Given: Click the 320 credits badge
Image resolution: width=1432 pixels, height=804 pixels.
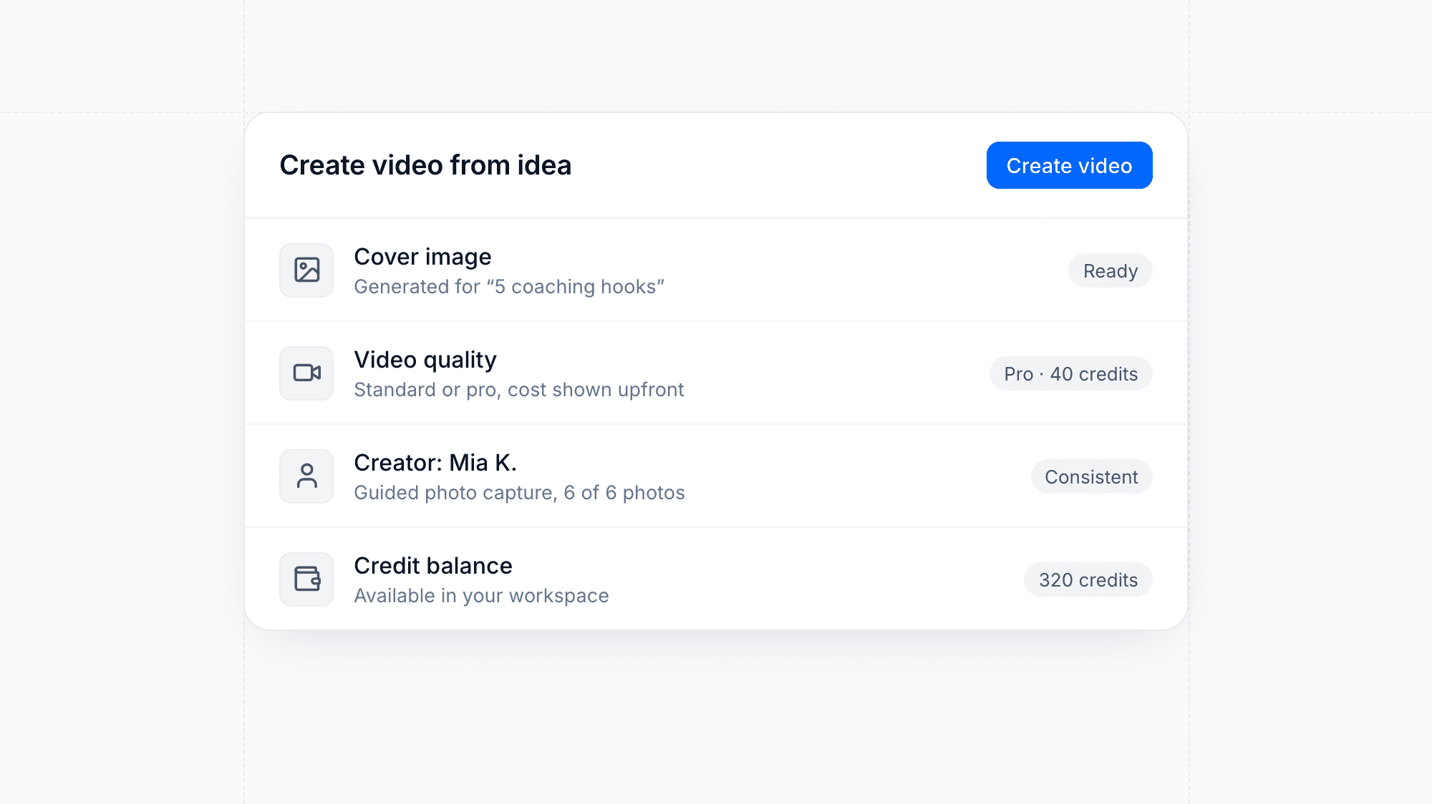Looking at the screenshot, I should tap(1088, 580).
